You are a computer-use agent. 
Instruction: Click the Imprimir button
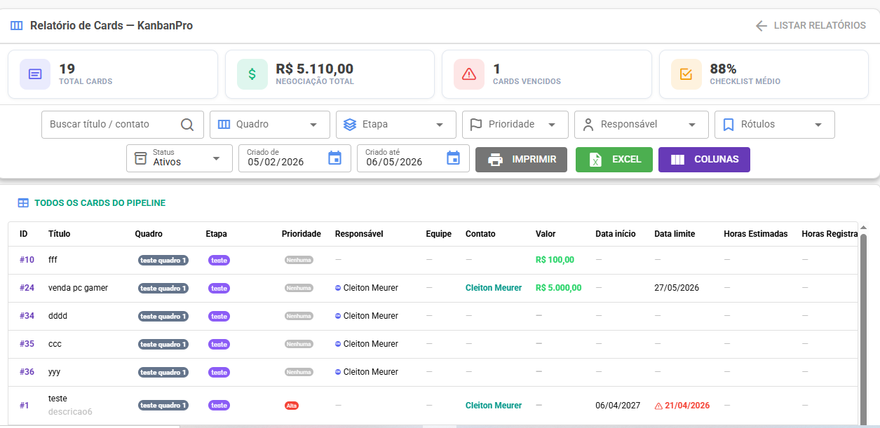coord(521,160)
